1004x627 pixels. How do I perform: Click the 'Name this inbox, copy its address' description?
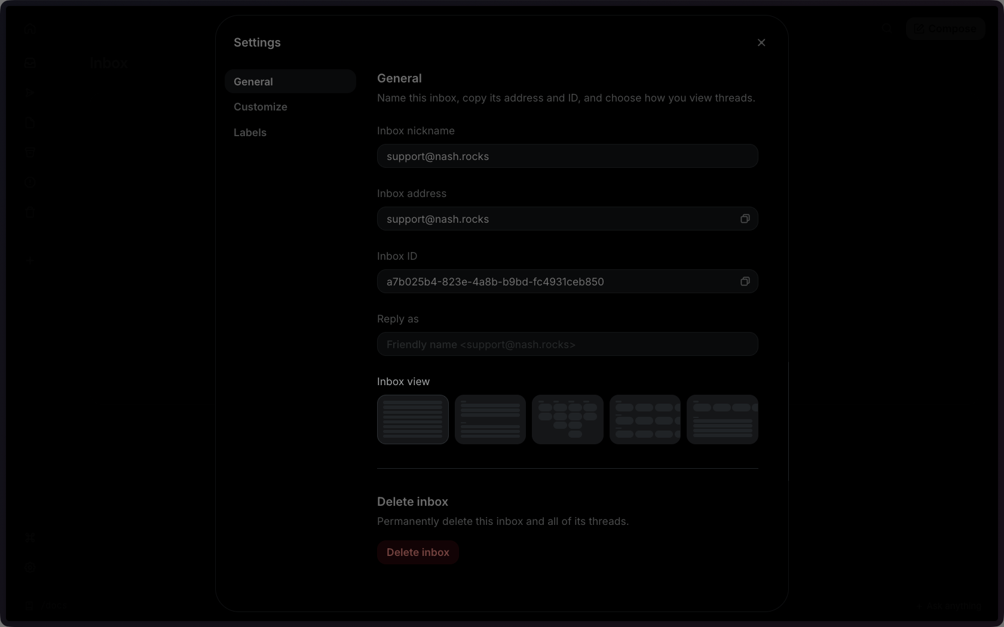[566, 98]
